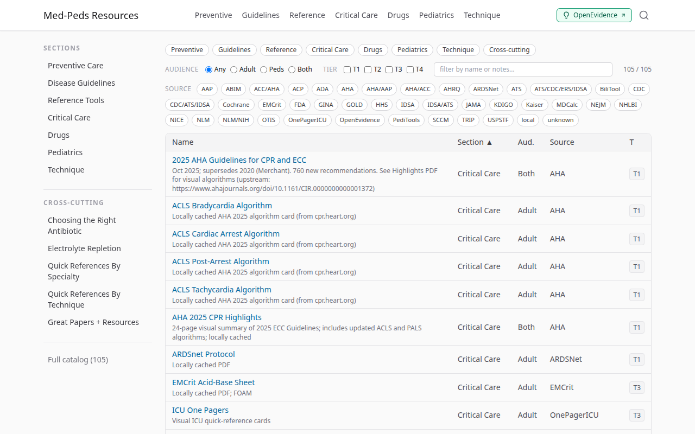Image resolution: width=695 pixels, height=434 pixels.
Task: Select the Preventive filter chip
Action: coord(187,50)
